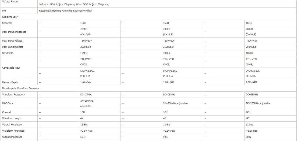
Task: Click the Max. Input Impedance row label
Action: click(x=14, y=32)
